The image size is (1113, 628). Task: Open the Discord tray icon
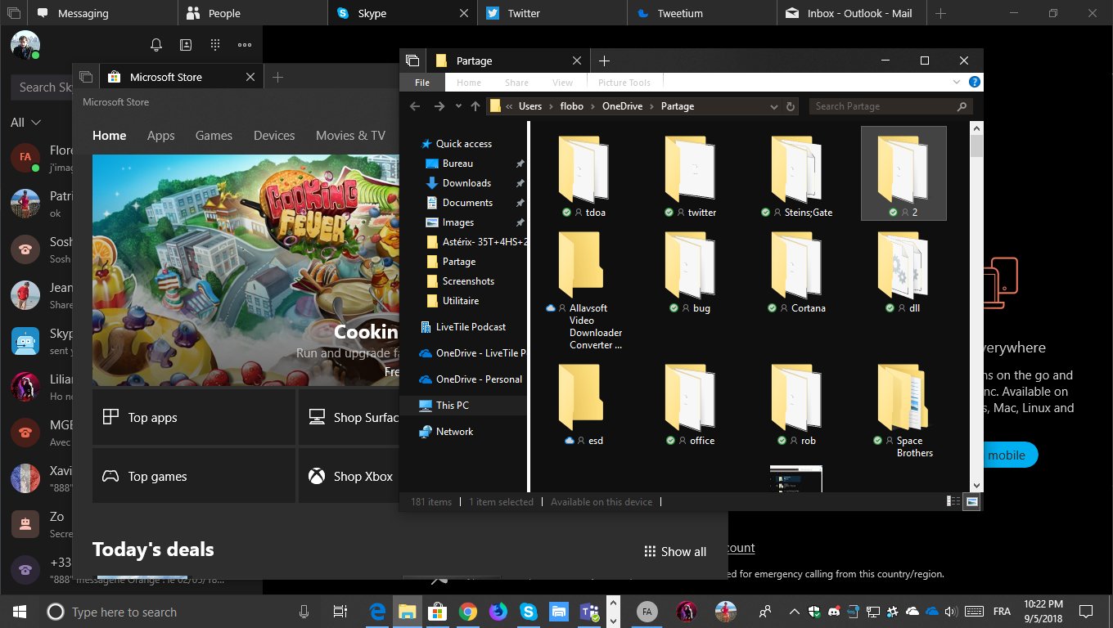pos(834,612)
